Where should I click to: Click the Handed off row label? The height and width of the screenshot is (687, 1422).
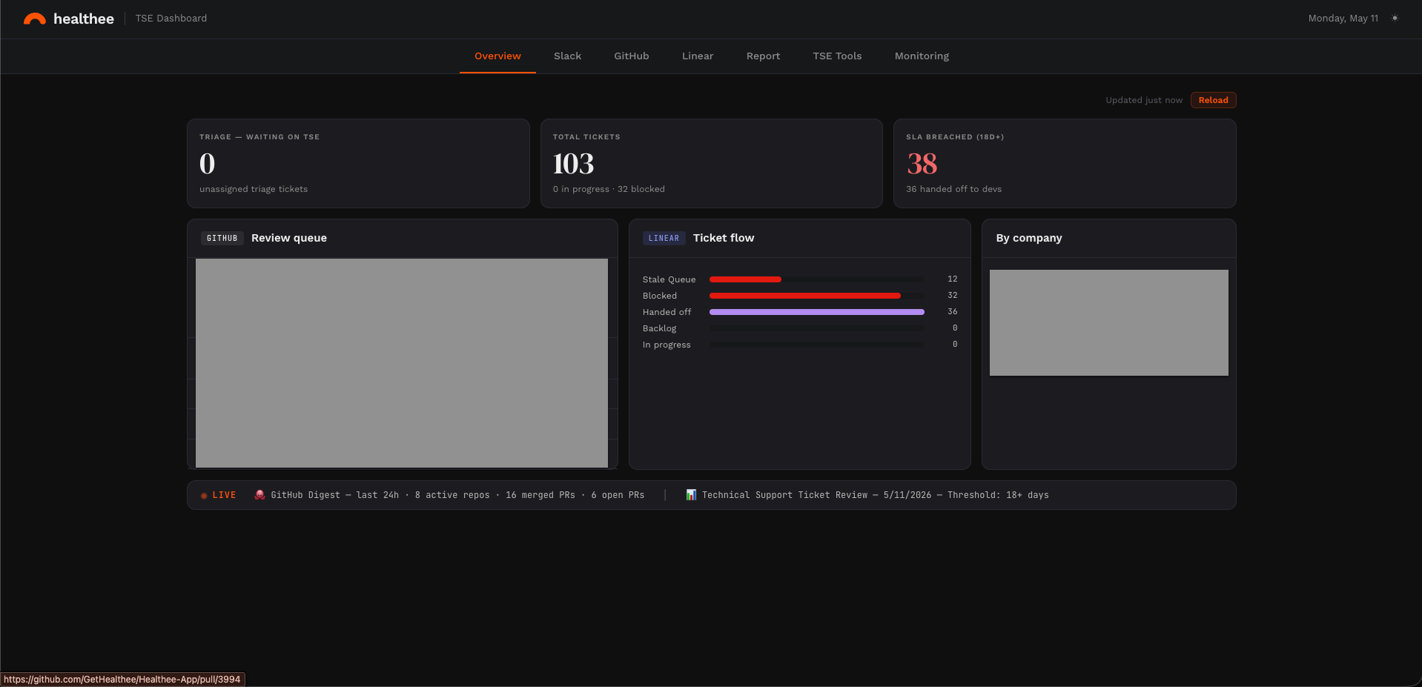pyautogui.click(x=667, y=312)
